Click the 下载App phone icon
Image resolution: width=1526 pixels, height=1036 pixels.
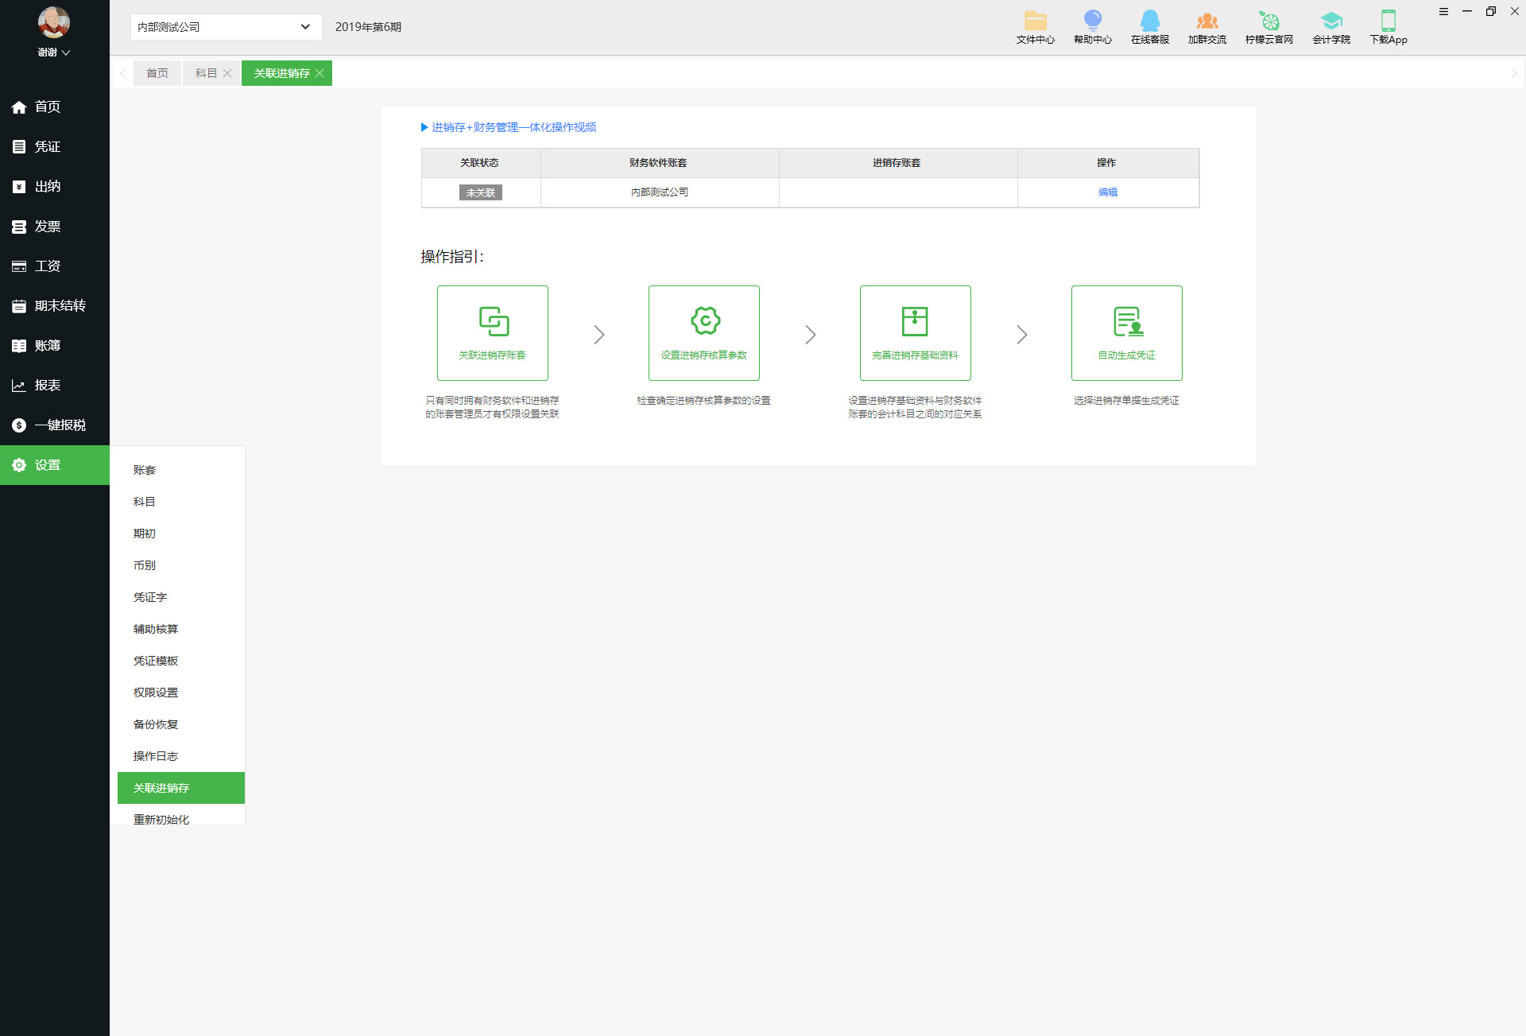1388,21
